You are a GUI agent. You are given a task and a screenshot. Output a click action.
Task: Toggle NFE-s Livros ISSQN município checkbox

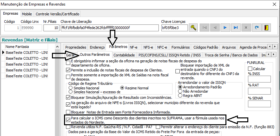(68, 105)
